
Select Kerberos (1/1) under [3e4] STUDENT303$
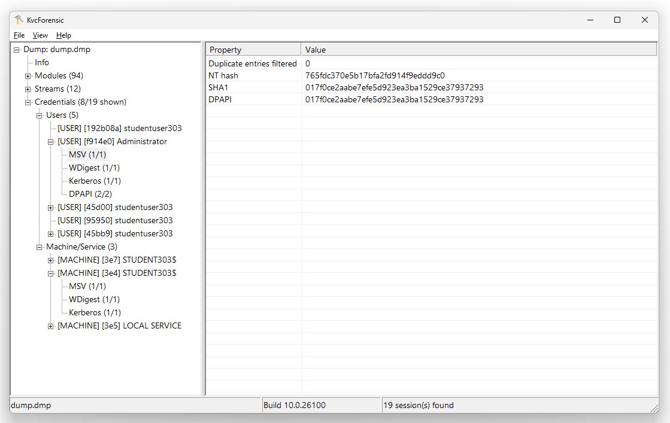[95, 313]
